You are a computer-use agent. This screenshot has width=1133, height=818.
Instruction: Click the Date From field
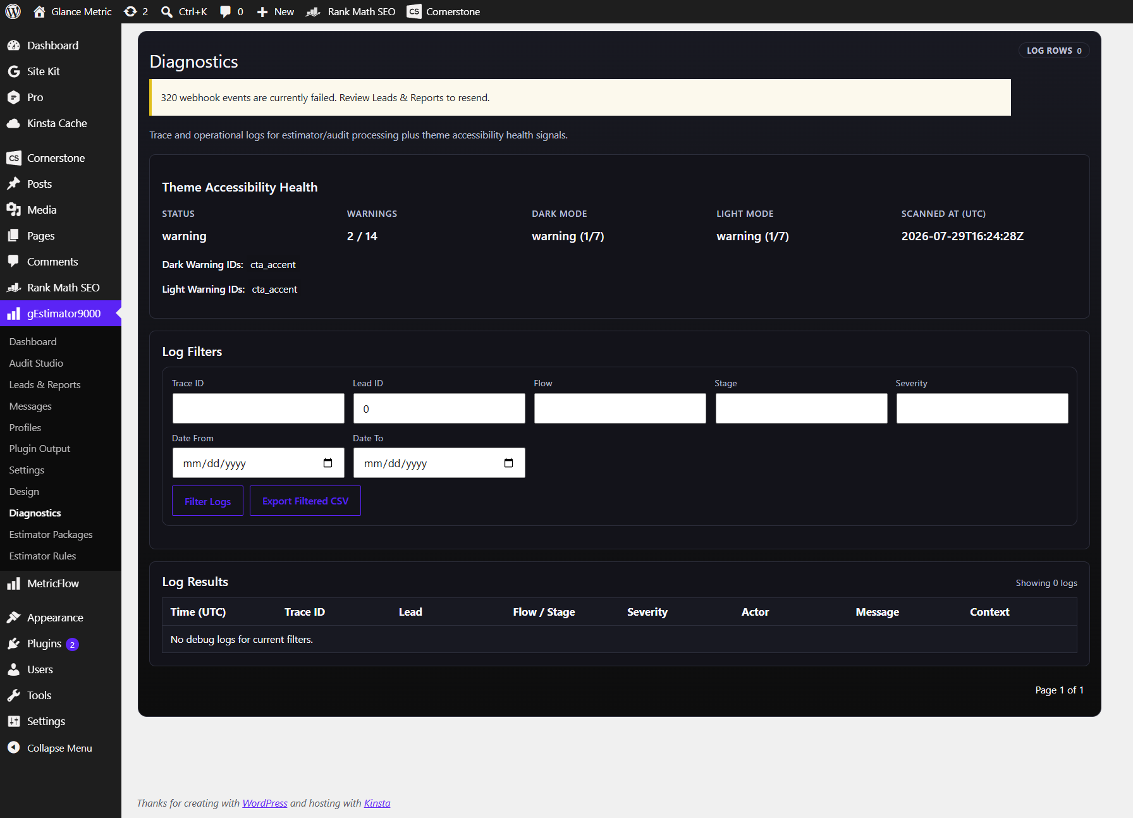(259, 463)
